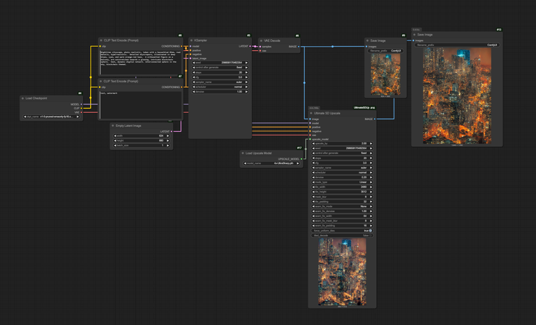Viewport: 536px width, 325px height.
Task: Collapse the negative CLIP Text Encode node title dot
Action: click(x=100, y=82)
